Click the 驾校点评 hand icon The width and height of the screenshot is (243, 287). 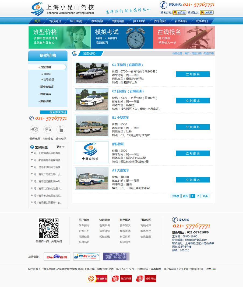(x=61, y=129)
